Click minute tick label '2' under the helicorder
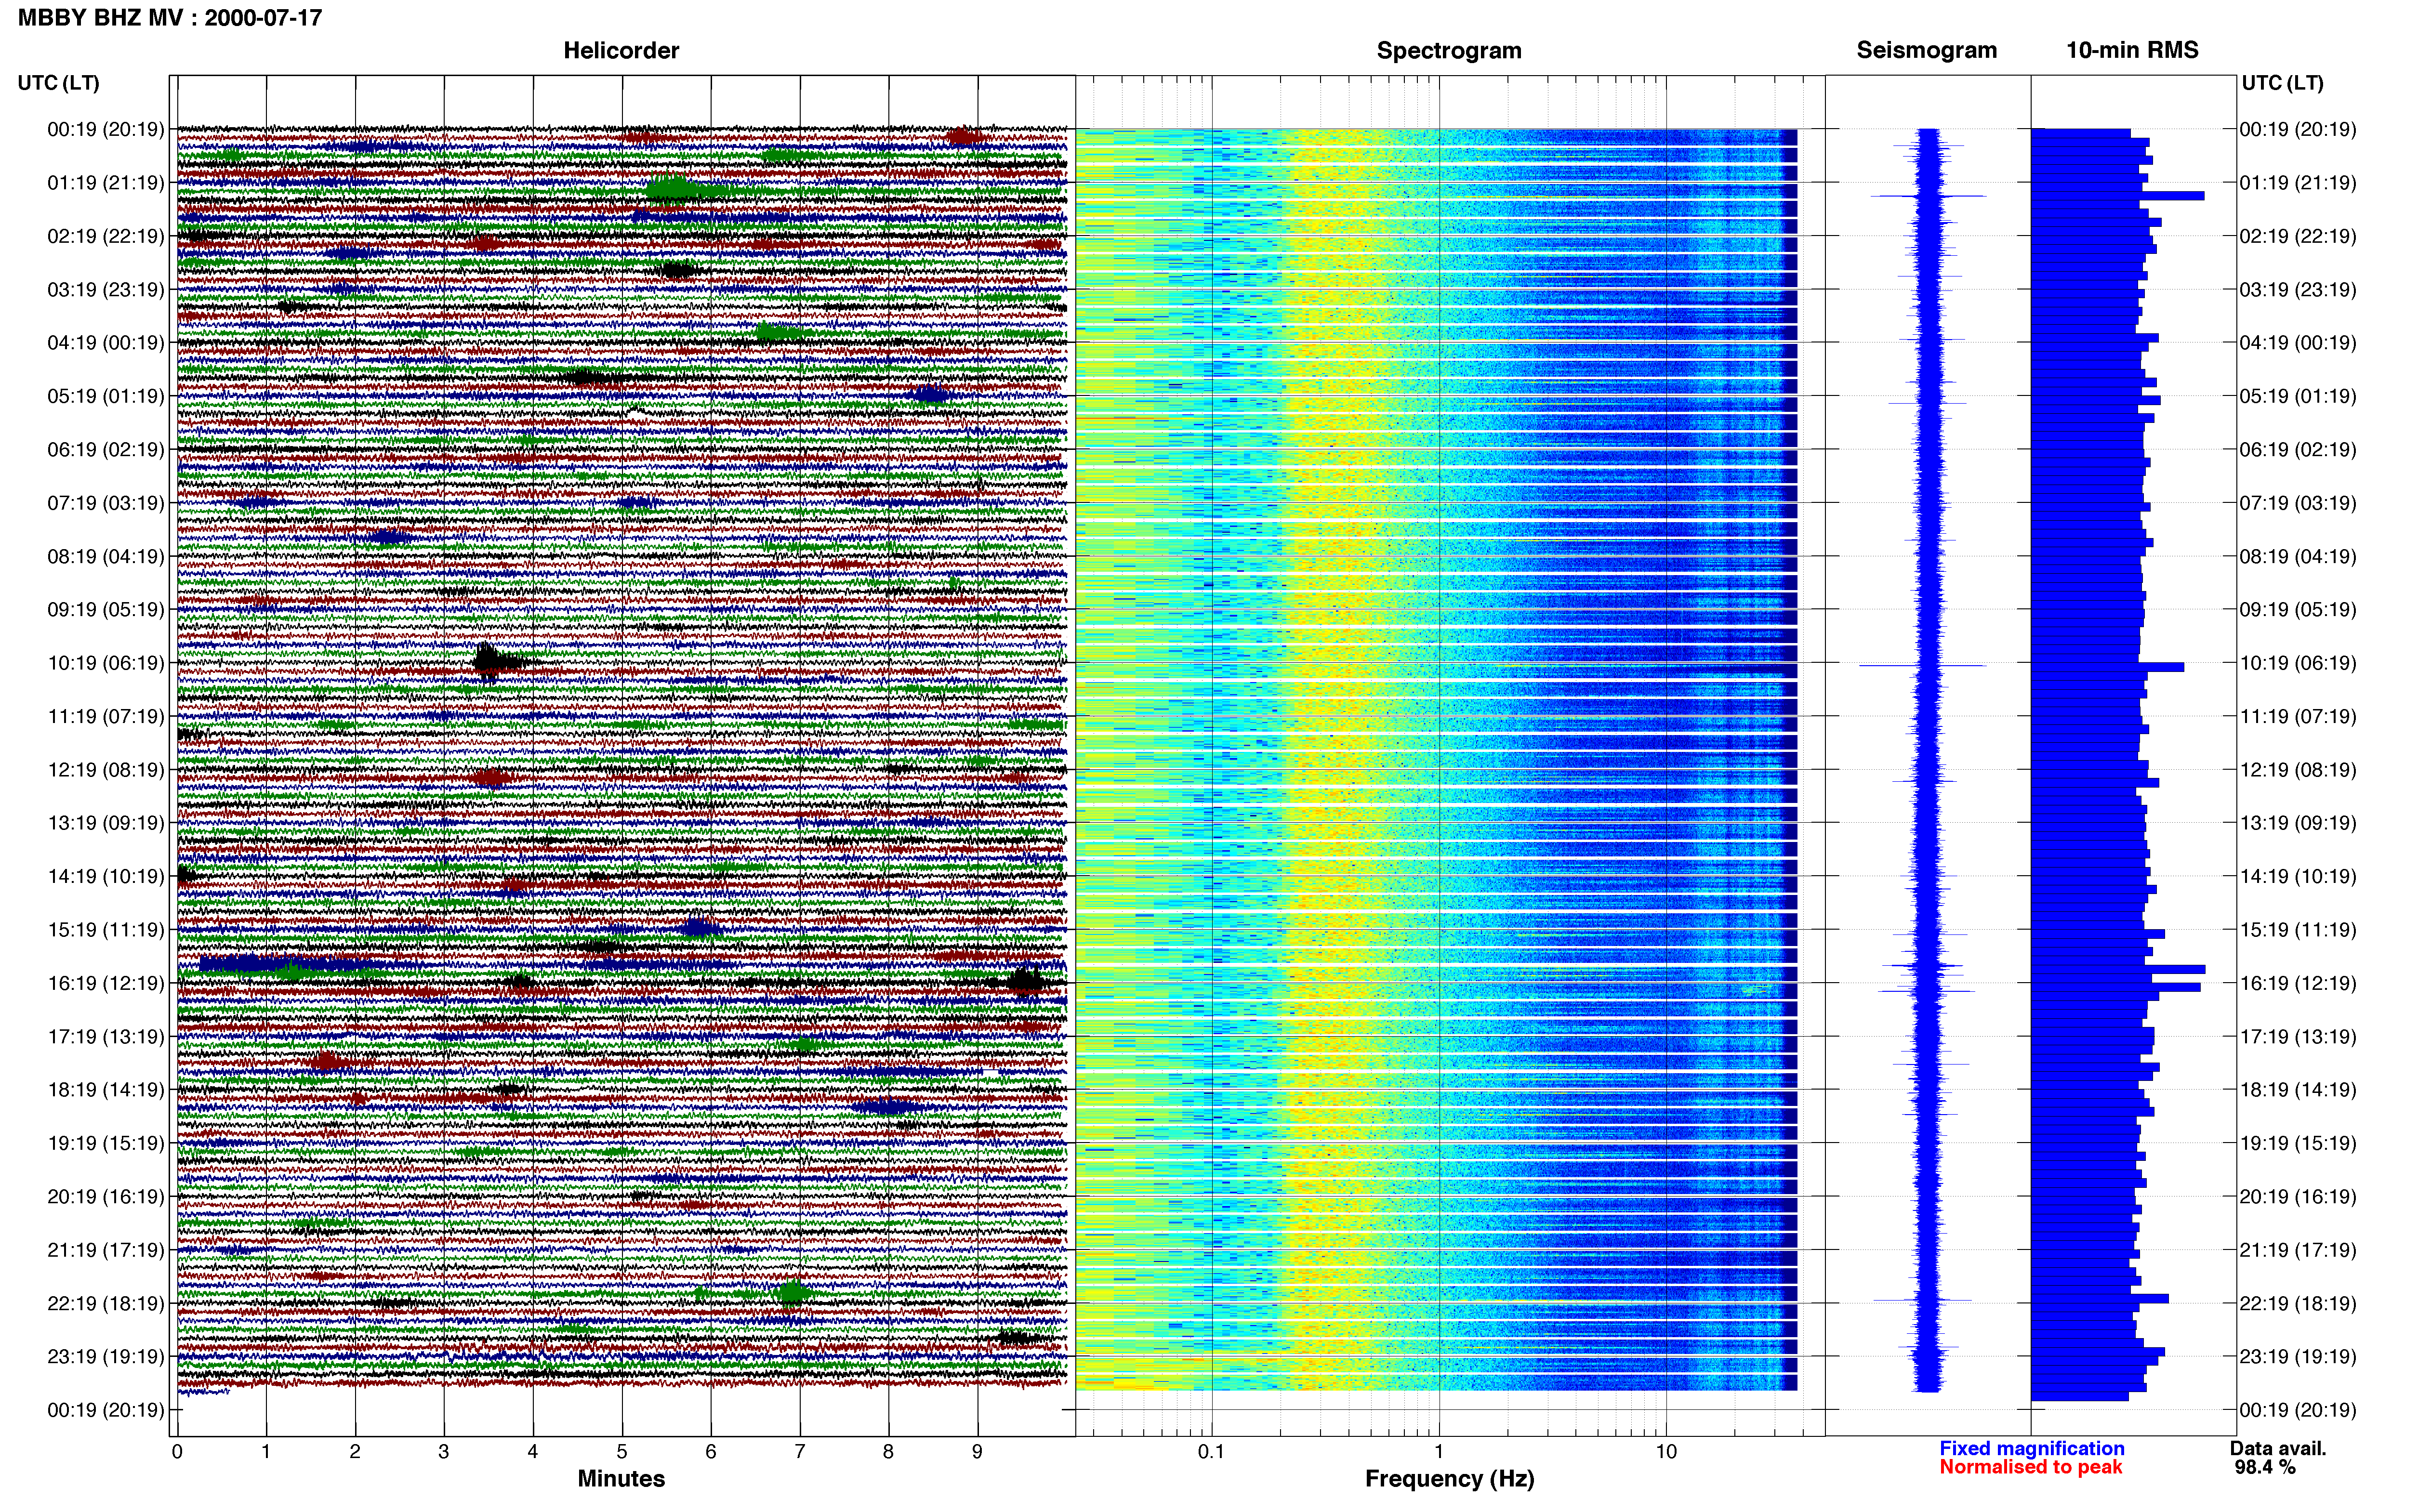 [x=355, y=1451]
